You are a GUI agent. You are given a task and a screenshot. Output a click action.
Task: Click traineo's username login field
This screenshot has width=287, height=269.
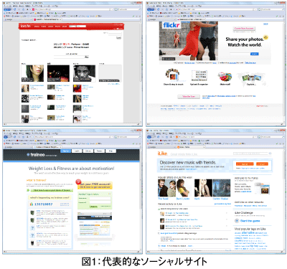[x=100, y=198]
